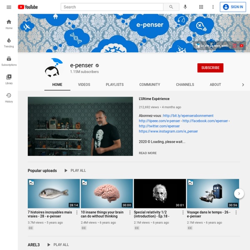Open the tipeee.com/e-penser link
The height and width of the screenshot is (250, 250).
[x=159, y=121]
